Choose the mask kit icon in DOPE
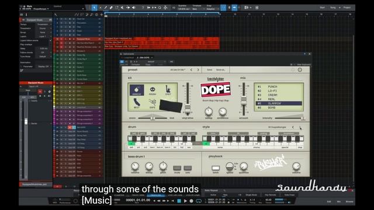The height and width of the screenshot is (210, 374). tap(153, 90)
